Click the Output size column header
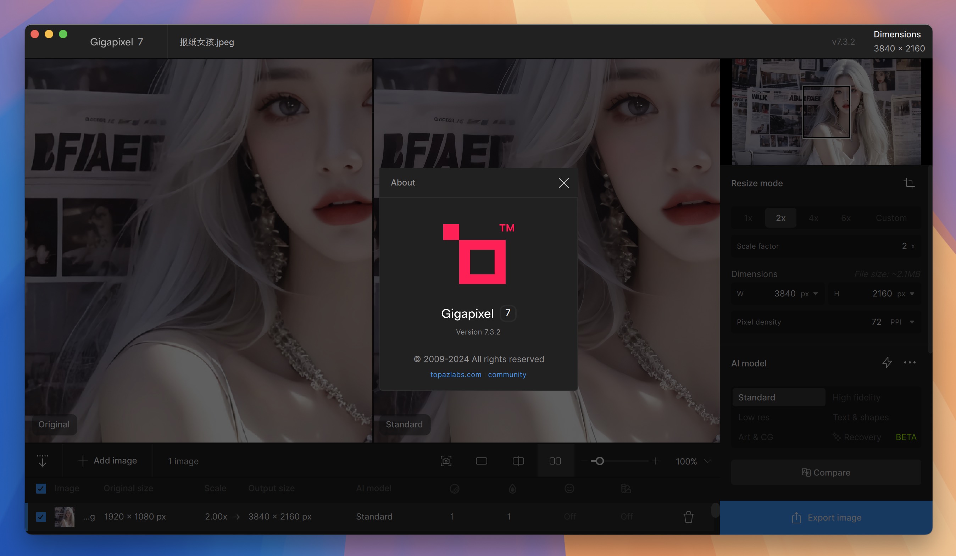 [271, 488]
